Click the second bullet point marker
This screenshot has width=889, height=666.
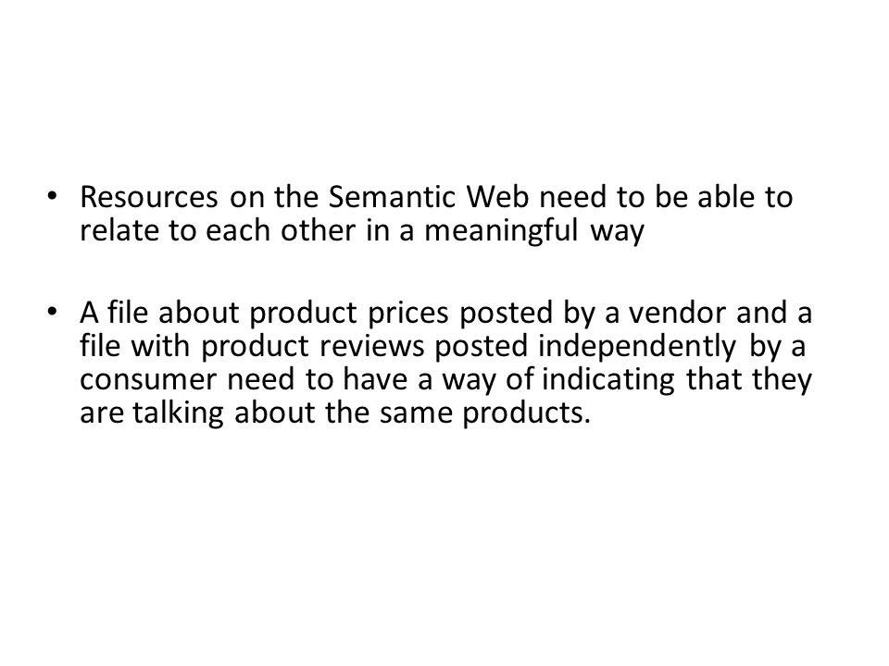pos(53,312)
